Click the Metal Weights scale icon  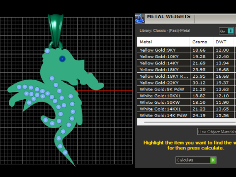[140, 19]
